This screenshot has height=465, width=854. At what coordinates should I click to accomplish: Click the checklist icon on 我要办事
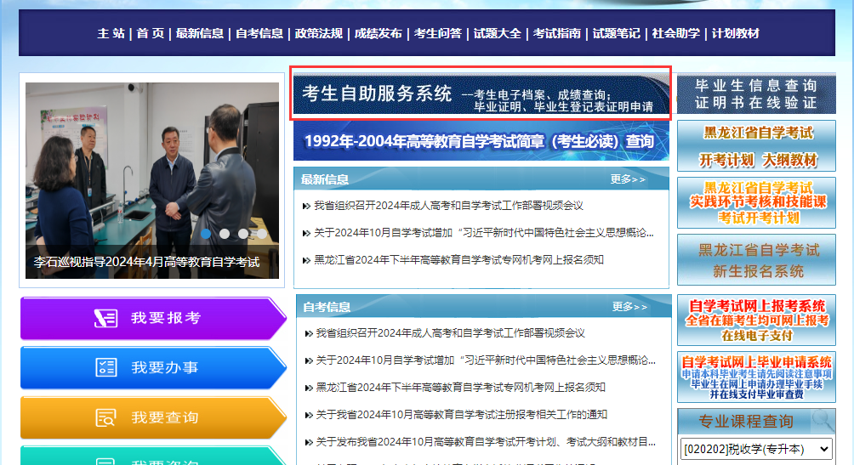point(105,367)
